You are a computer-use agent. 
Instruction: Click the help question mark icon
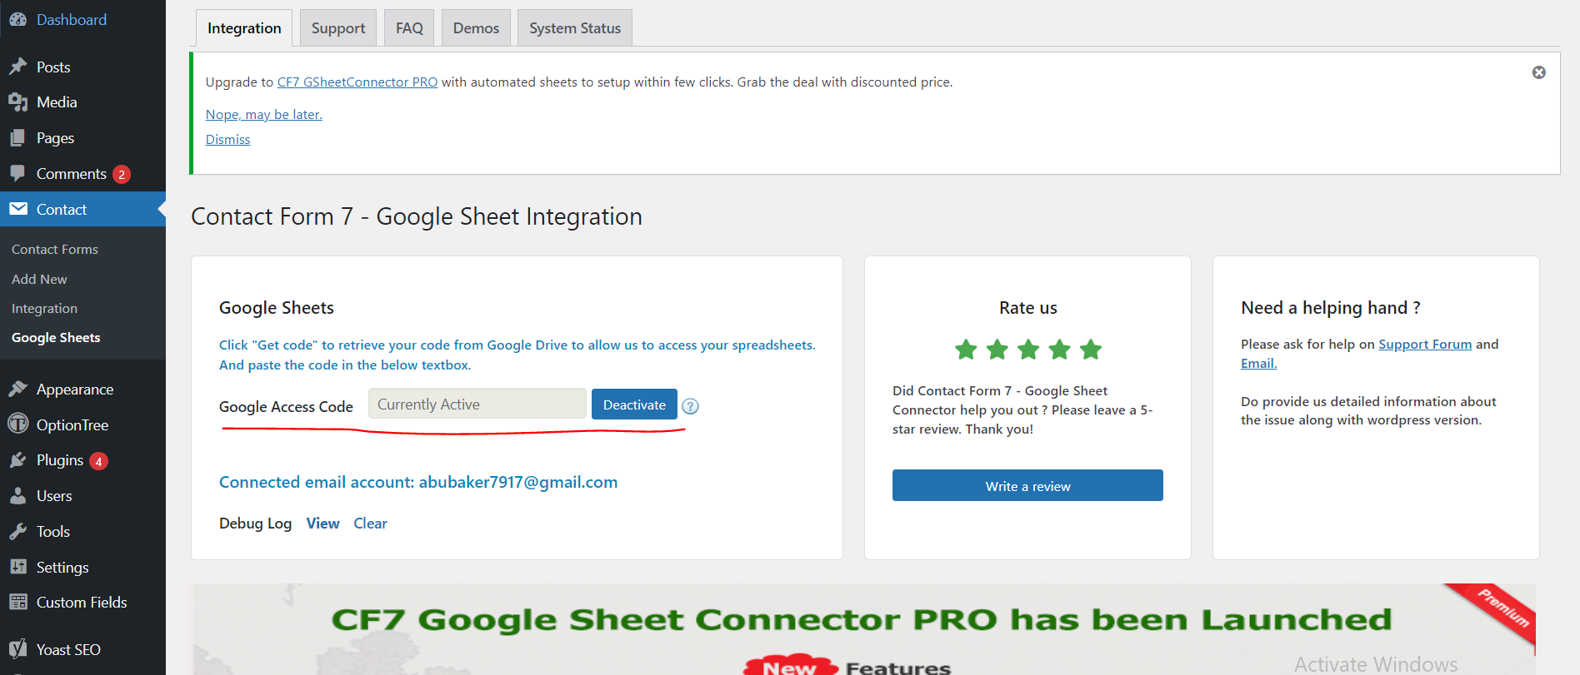[x=690, y=406]
